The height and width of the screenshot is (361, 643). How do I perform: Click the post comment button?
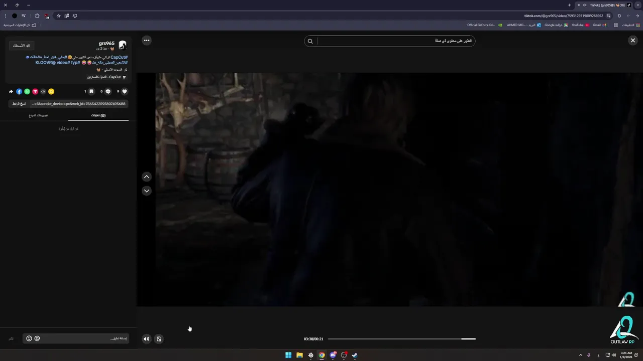pos(11,338)
